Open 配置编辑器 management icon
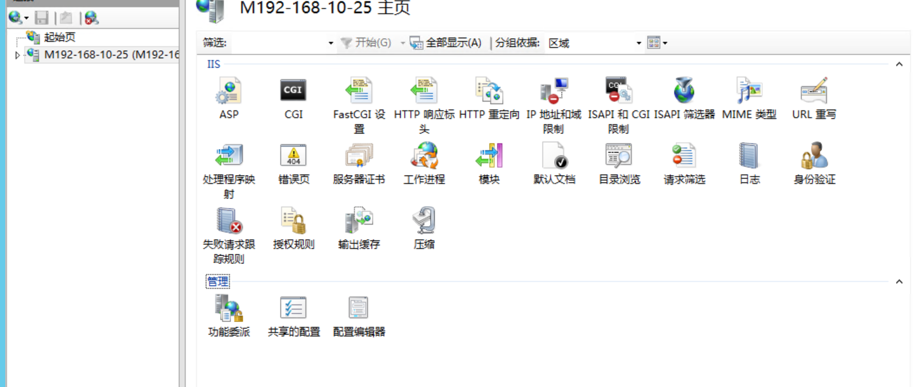The height and width of the screenshot is (387, 918). click(x=359, y=308)
